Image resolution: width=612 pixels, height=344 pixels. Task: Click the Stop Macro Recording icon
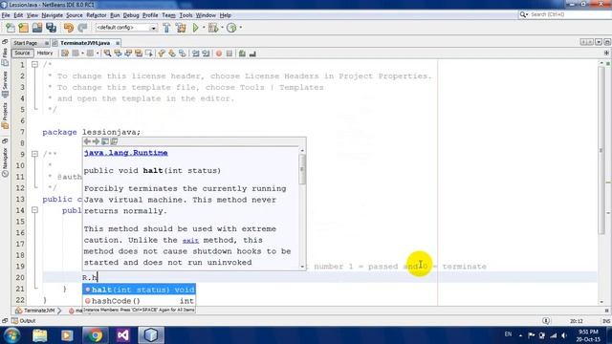(229, 54)
